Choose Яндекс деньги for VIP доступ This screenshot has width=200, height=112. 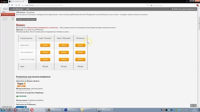pyautogui.click(x=80, y=45)
